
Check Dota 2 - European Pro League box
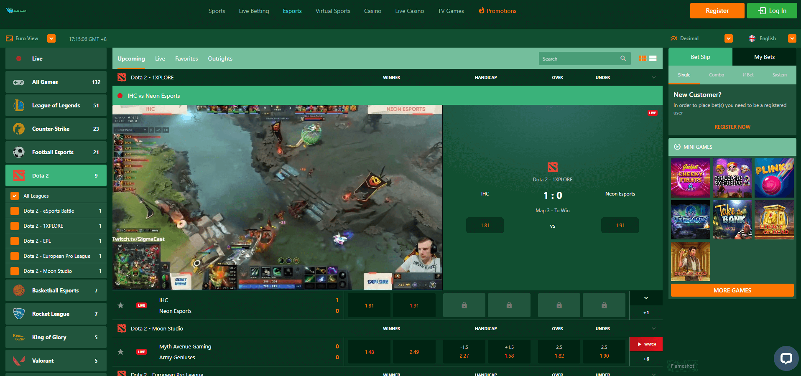(15, 256)
